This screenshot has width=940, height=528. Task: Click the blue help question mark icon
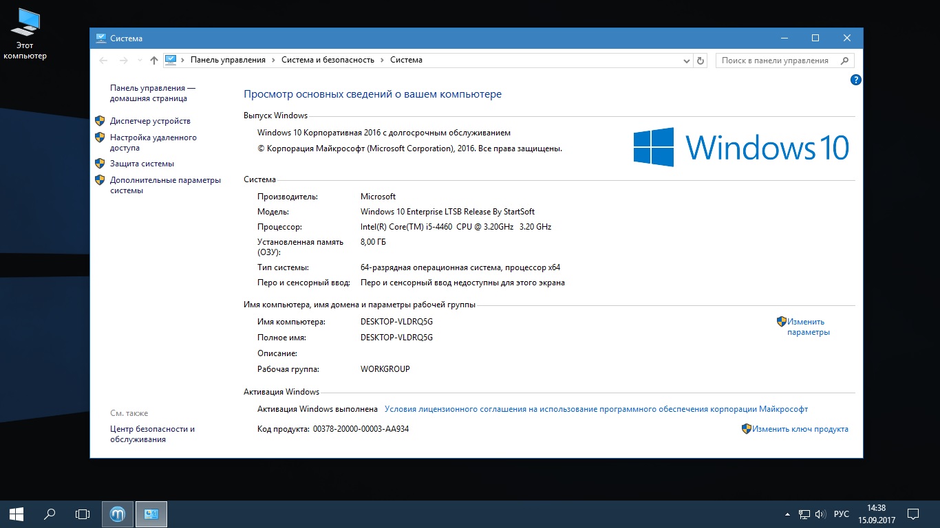[856, 80]
